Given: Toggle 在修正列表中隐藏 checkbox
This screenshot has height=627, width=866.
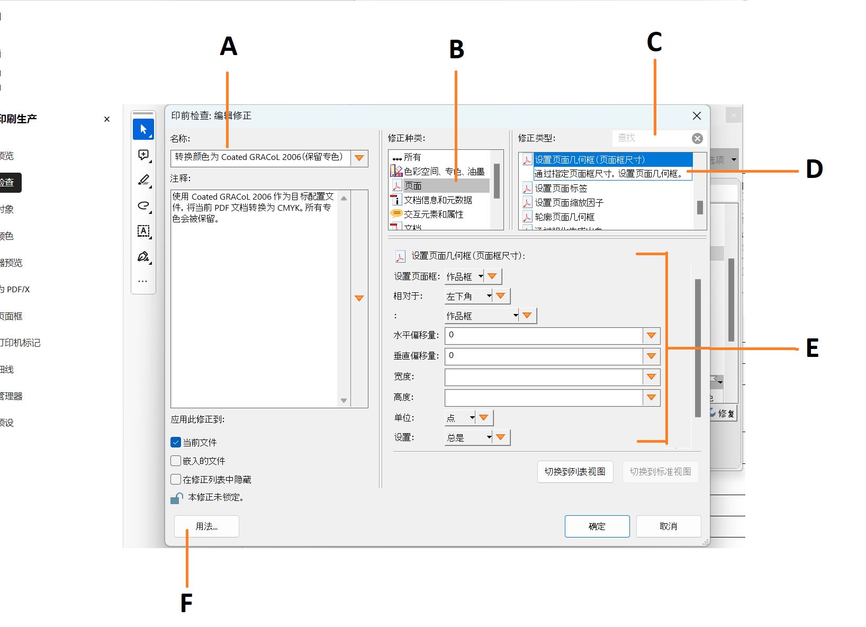Looking at the screenshot, I should pyautogui.click(x=176, y=479).
